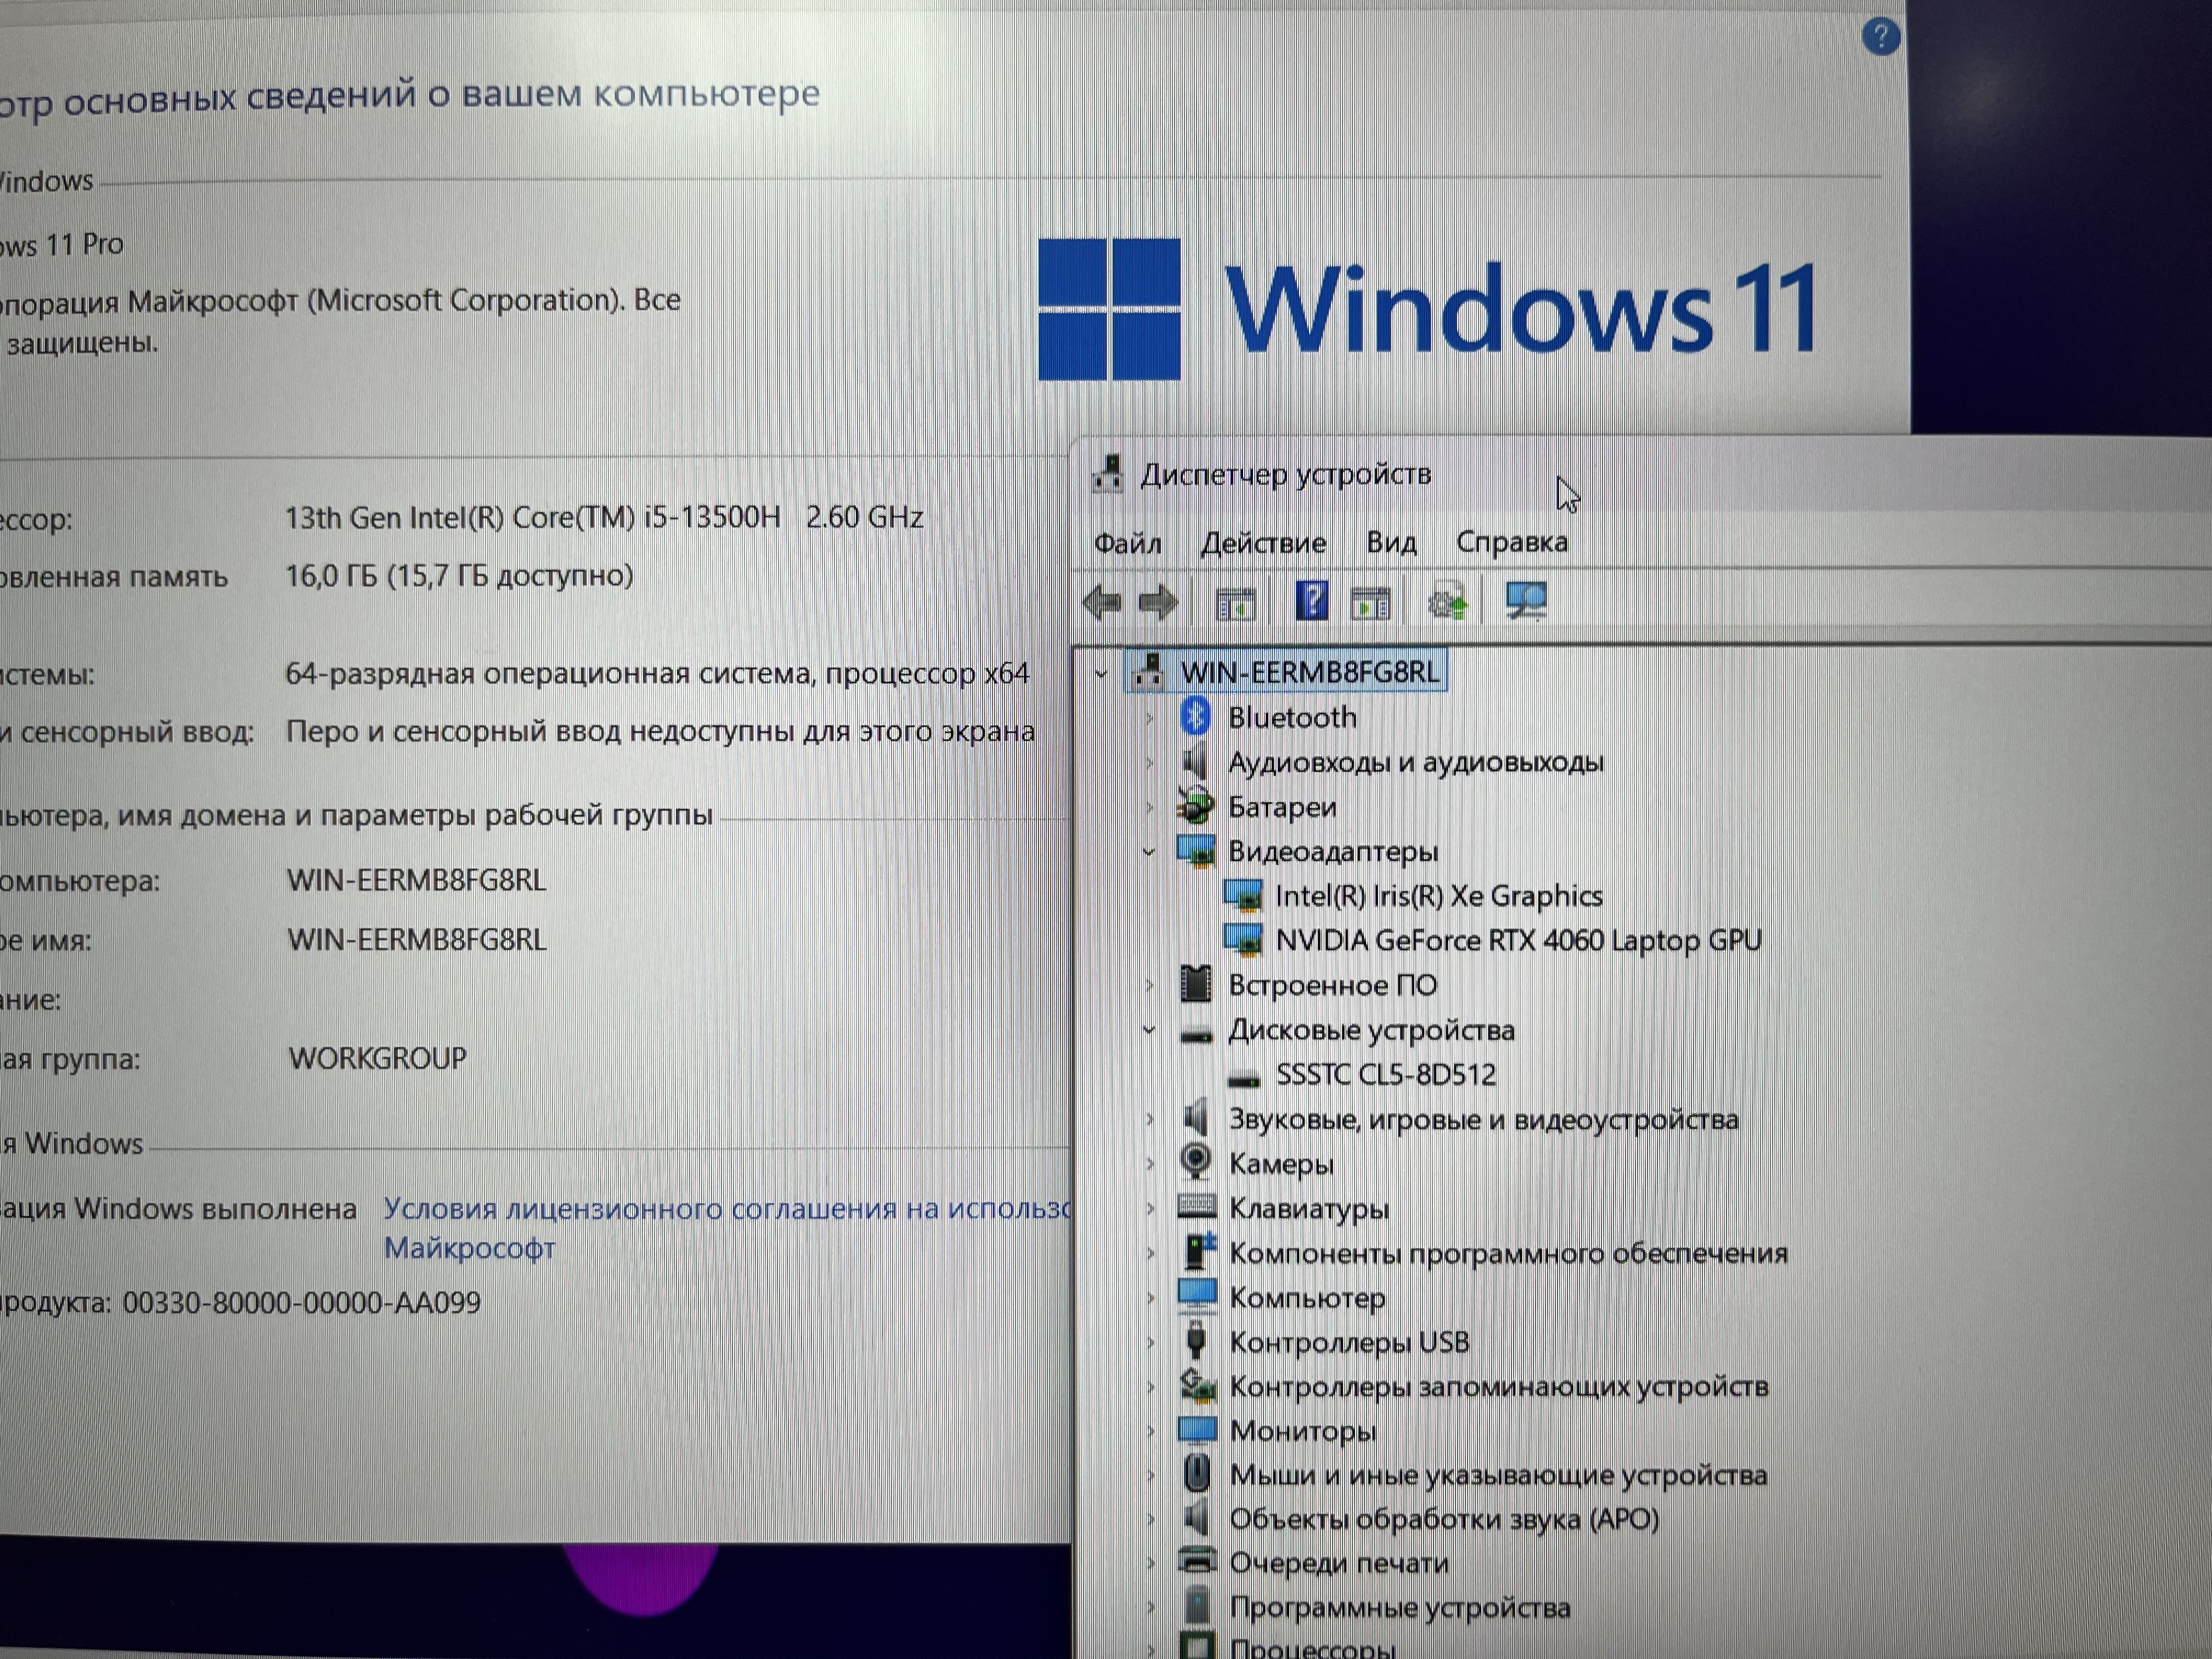The image size is (2212, 1659).
Task: Click the Forward arrow toolbar icon
Action: pos(1159,603)
